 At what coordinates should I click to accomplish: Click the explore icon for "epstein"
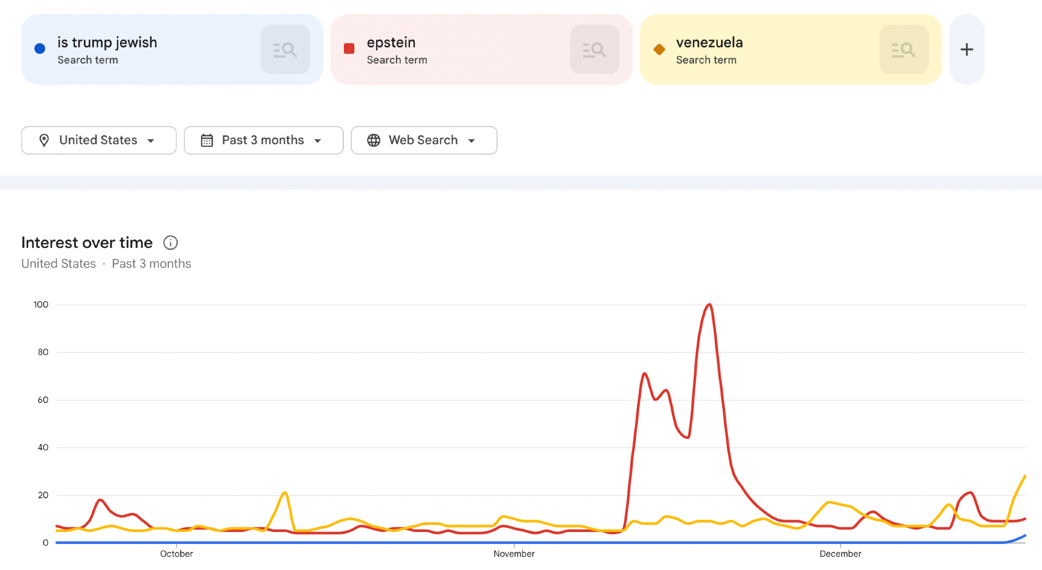point(594,49)
